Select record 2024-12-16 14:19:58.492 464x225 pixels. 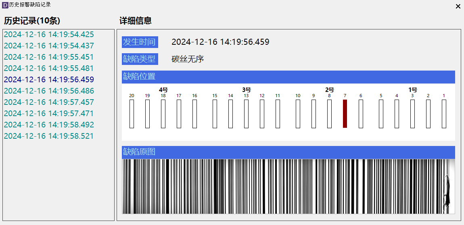(49, 125)
